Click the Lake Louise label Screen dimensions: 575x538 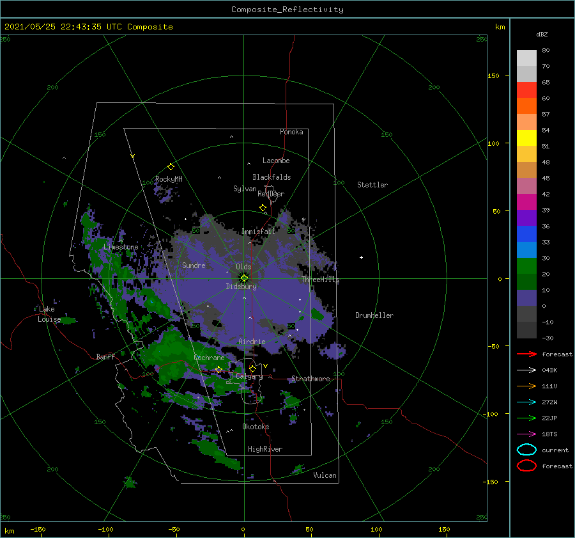(49, 314)
